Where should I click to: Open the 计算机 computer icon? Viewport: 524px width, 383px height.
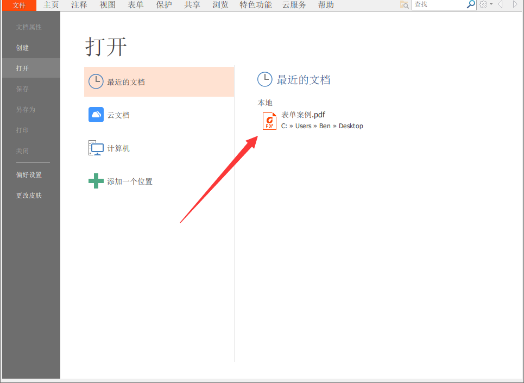(x=96, y=147)
